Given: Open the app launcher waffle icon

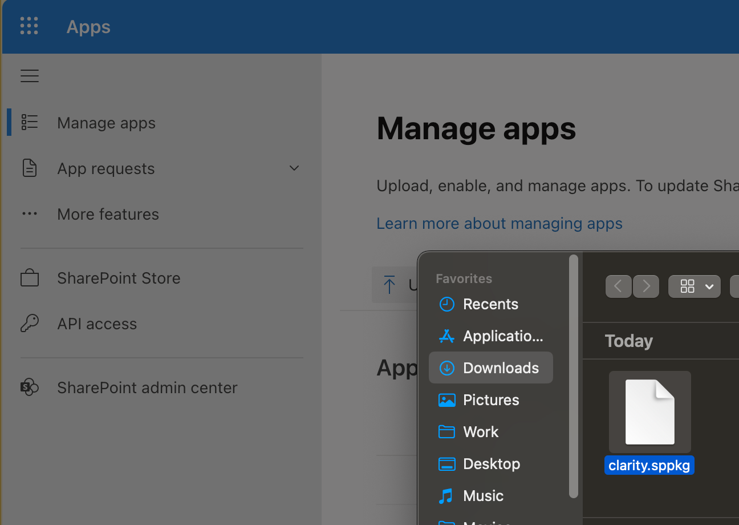Looking at the screenshot, I should click(x=29, y=26).
